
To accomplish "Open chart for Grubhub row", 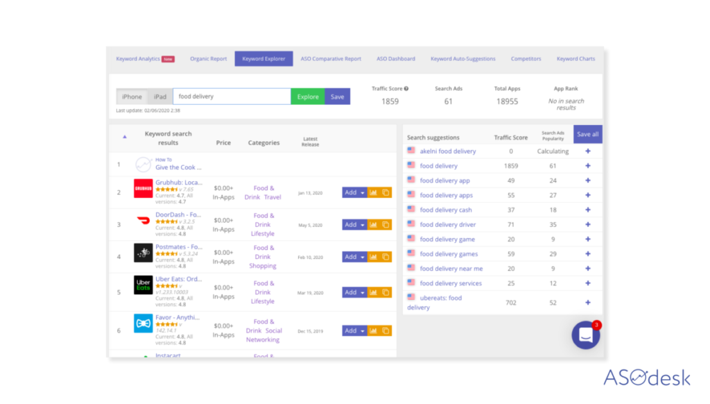I will point(373,193).
